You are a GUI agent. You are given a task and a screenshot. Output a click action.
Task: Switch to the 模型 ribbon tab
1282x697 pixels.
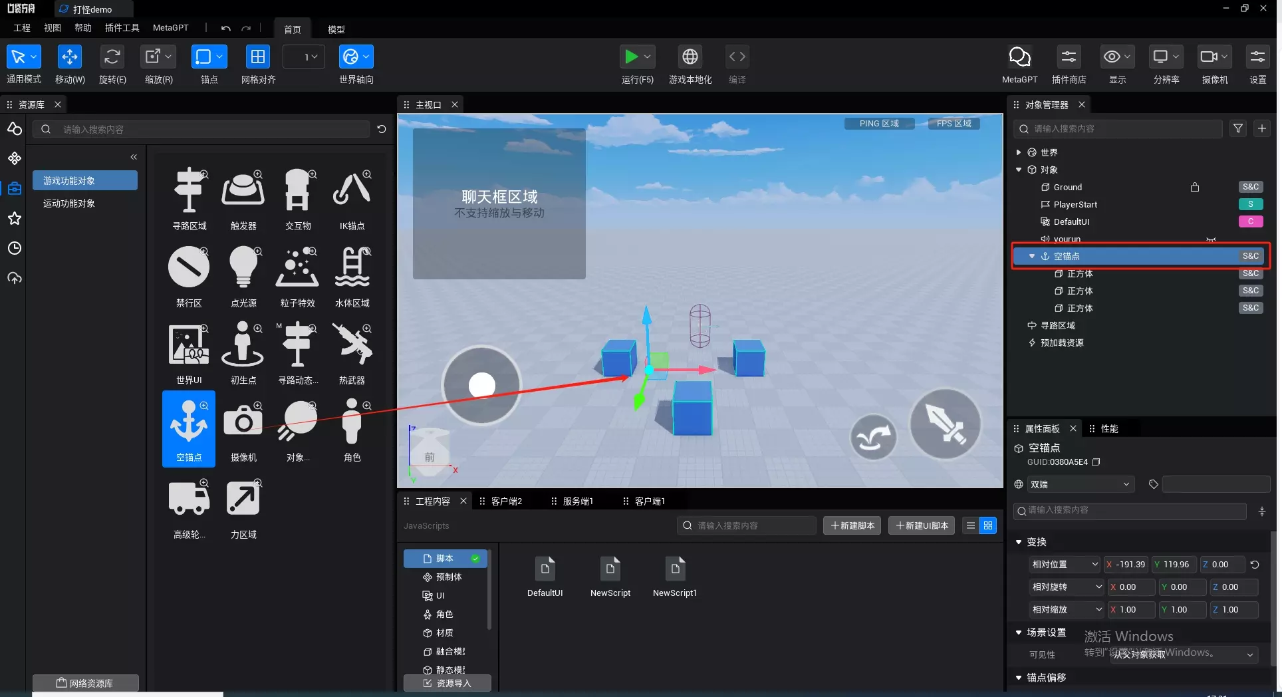(336, 29)
